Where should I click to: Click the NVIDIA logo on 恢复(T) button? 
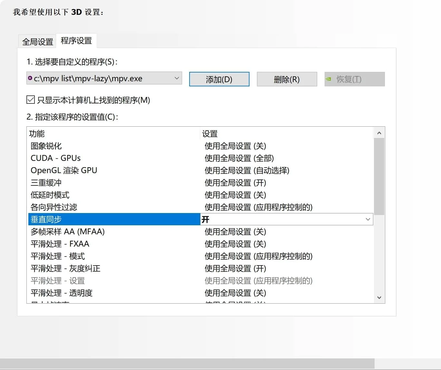[x=328, y=79]
